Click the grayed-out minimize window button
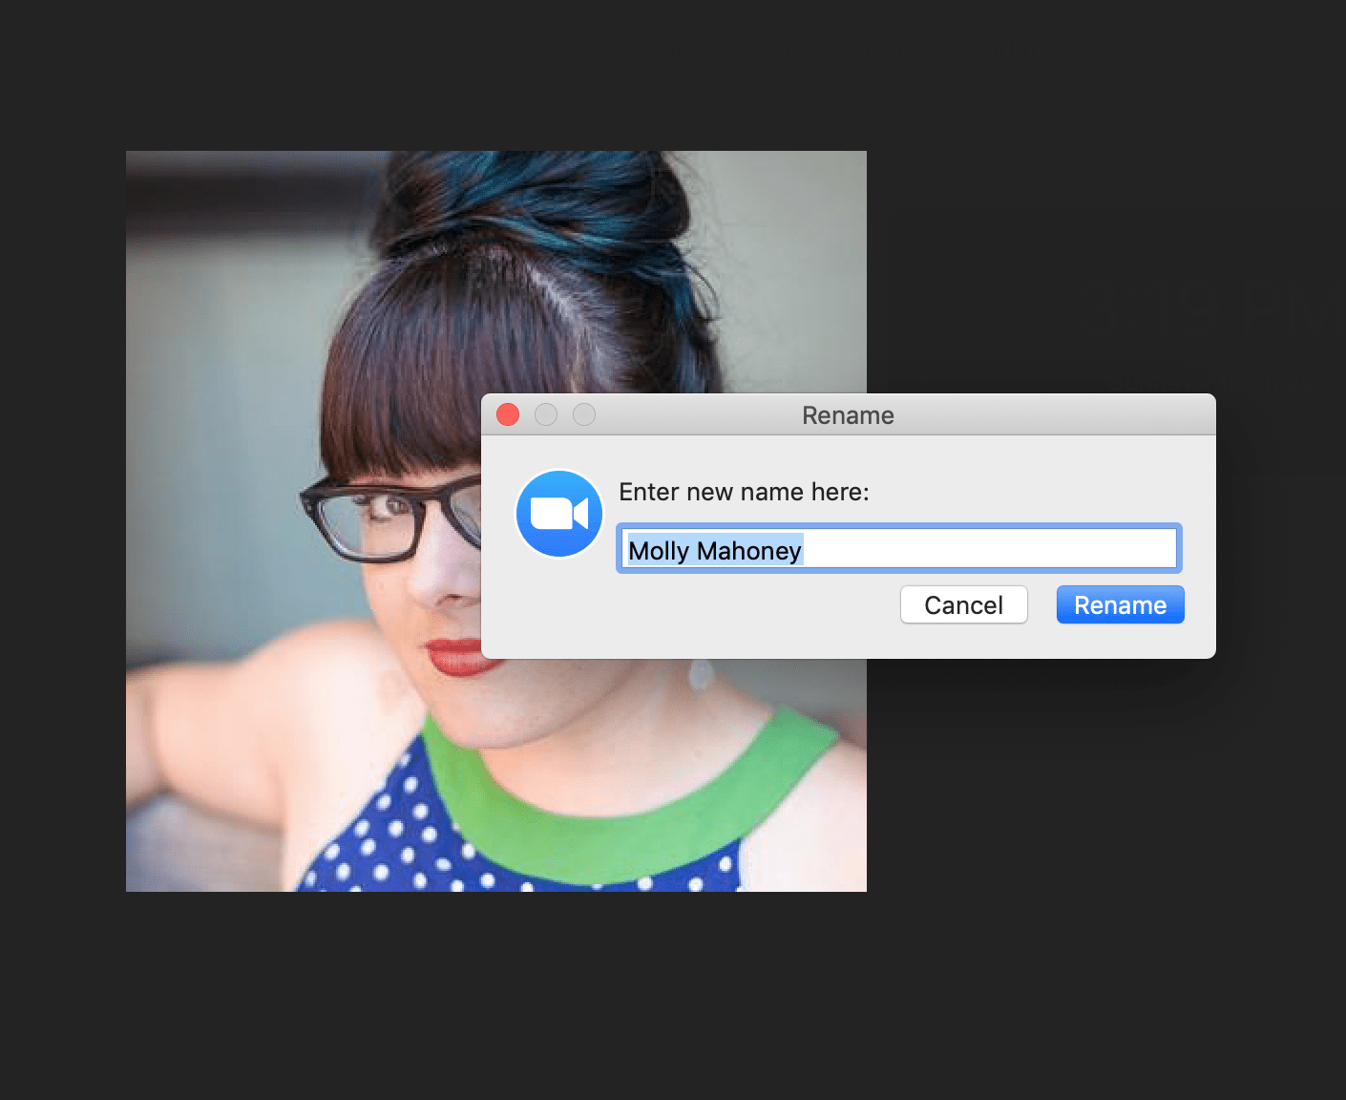 click(546, 414)
